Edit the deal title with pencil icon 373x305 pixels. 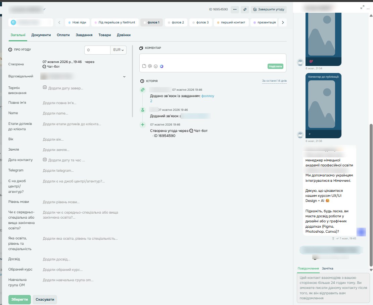[x=44, y=9]
